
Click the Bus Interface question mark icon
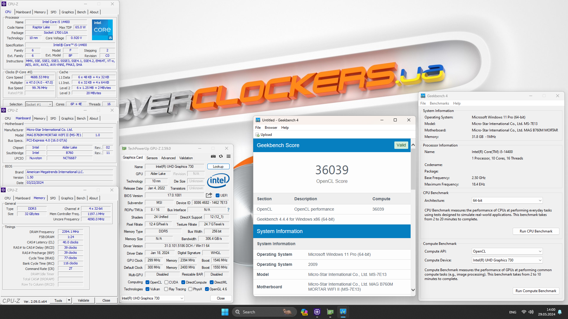[228, 210]
